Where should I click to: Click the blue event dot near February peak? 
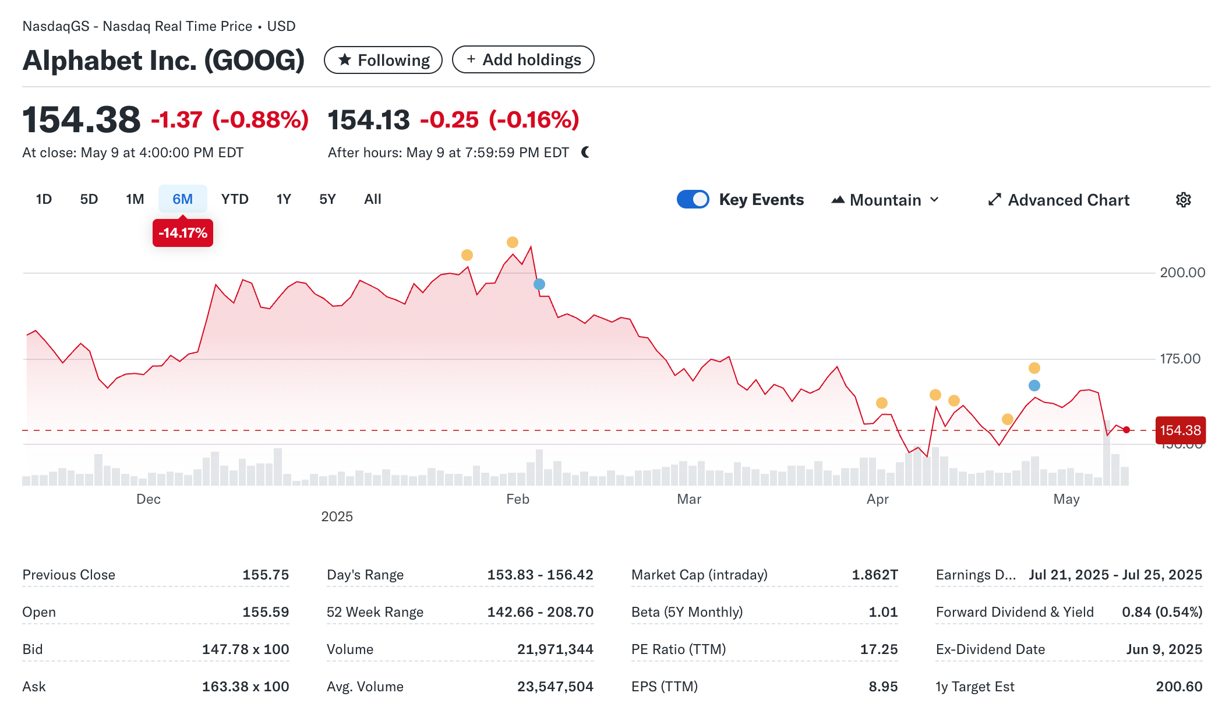coord(539,284)
